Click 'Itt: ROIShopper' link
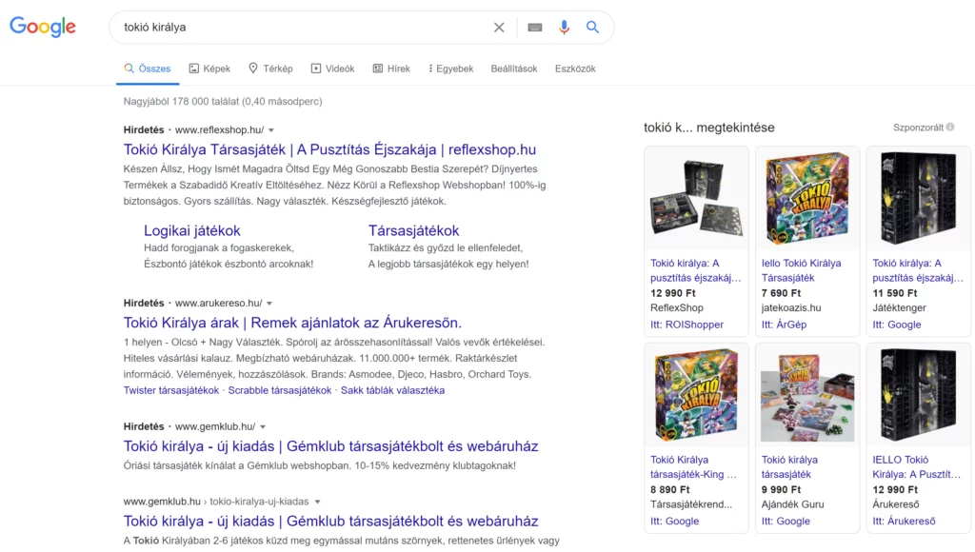975x552 pixels. (x=687, y=325)
